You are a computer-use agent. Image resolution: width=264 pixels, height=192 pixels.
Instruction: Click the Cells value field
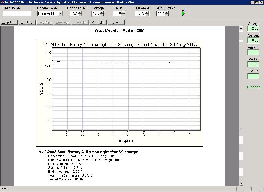tap(118, 14)
